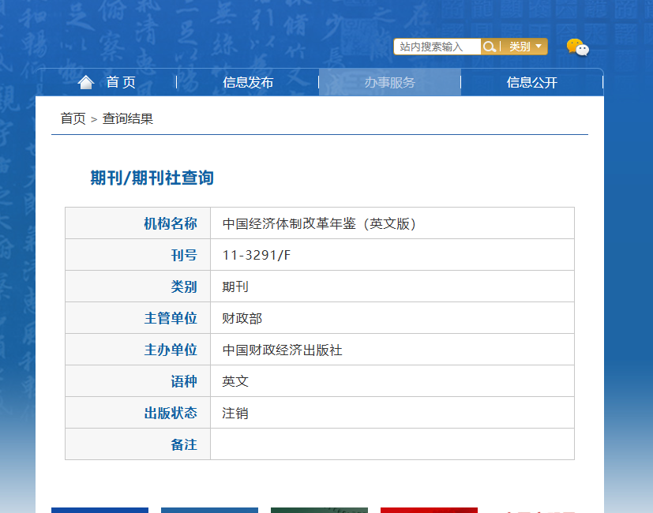Click the home house icon
Viewport: 653px width, 513px height.
(x=86, y=82)
